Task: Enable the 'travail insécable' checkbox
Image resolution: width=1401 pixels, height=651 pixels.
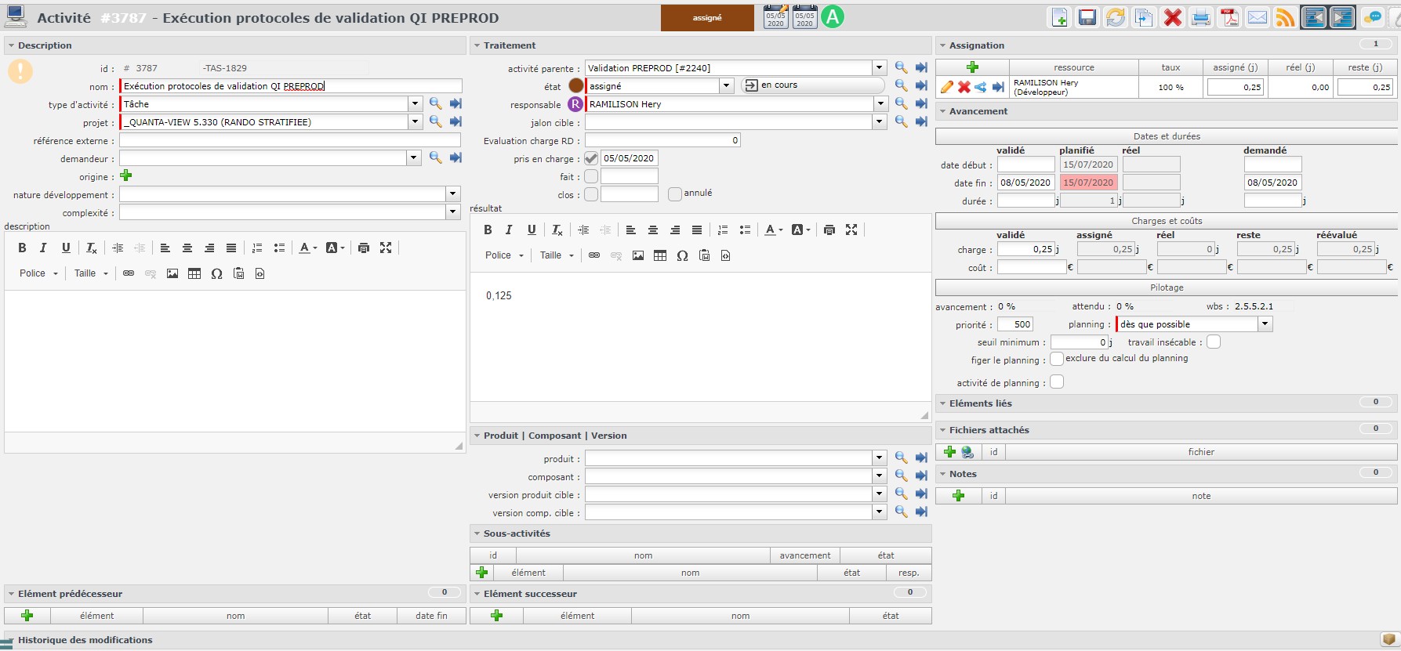Action: click(1214, 342)
